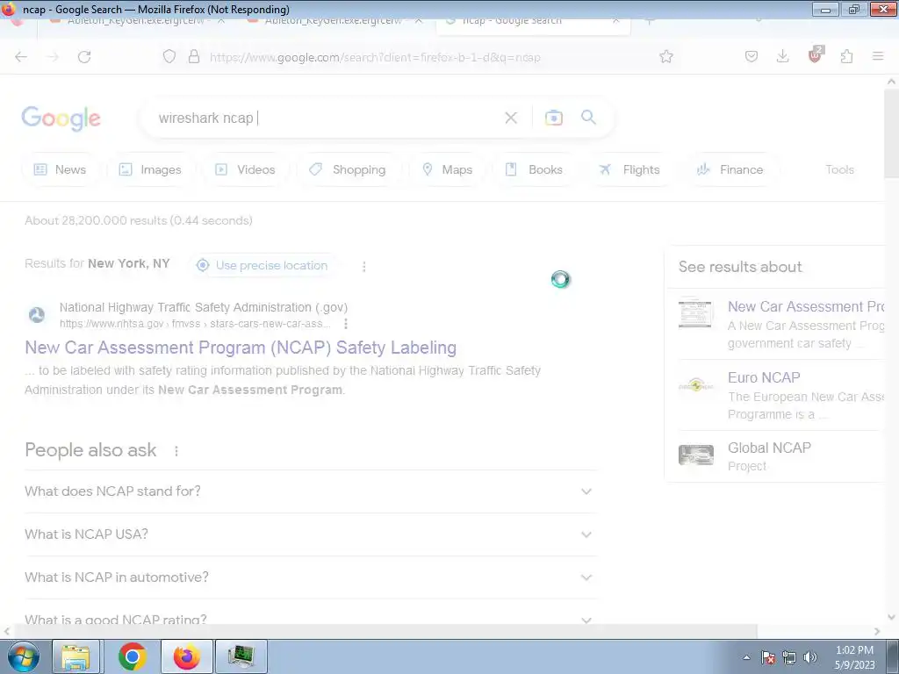Open the tracking protection shield icon
This screenshot has height=674, width=899.
pos(169,57)
